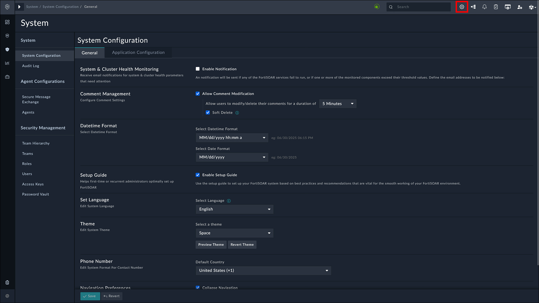This screenshot has height=303, width=539.
Task: Toggle the Enable Setup Guide checkbox
Action: (198, 175)
